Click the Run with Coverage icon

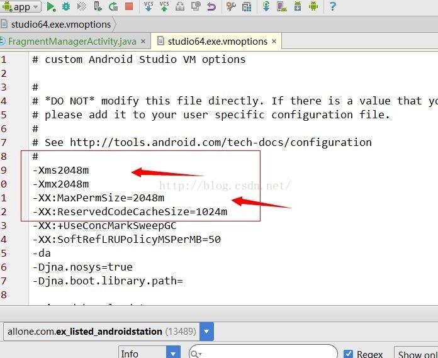(x=82, y=6)
